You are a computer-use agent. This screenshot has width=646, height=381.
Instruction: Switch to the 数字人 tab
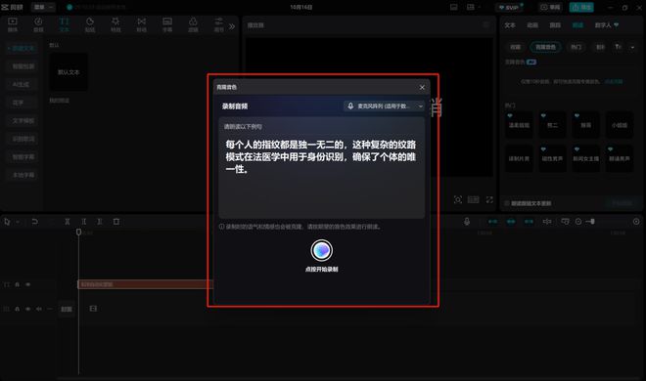[x=607, y=25]
